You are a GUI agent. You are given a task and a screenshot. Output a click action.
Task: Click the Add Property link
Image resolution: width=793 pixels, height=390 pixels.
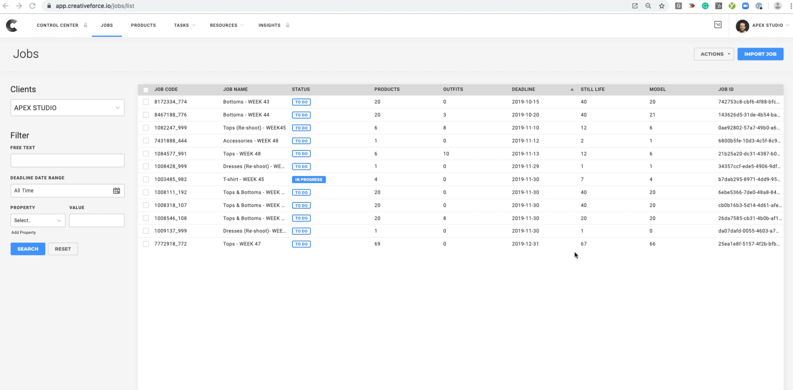pos(24,233)
